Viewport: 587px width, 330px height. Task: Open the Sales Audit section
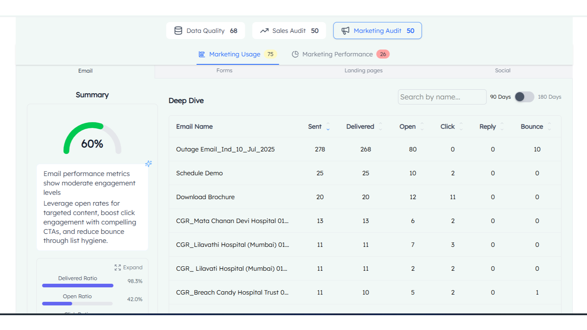click(x=289, y=31)
